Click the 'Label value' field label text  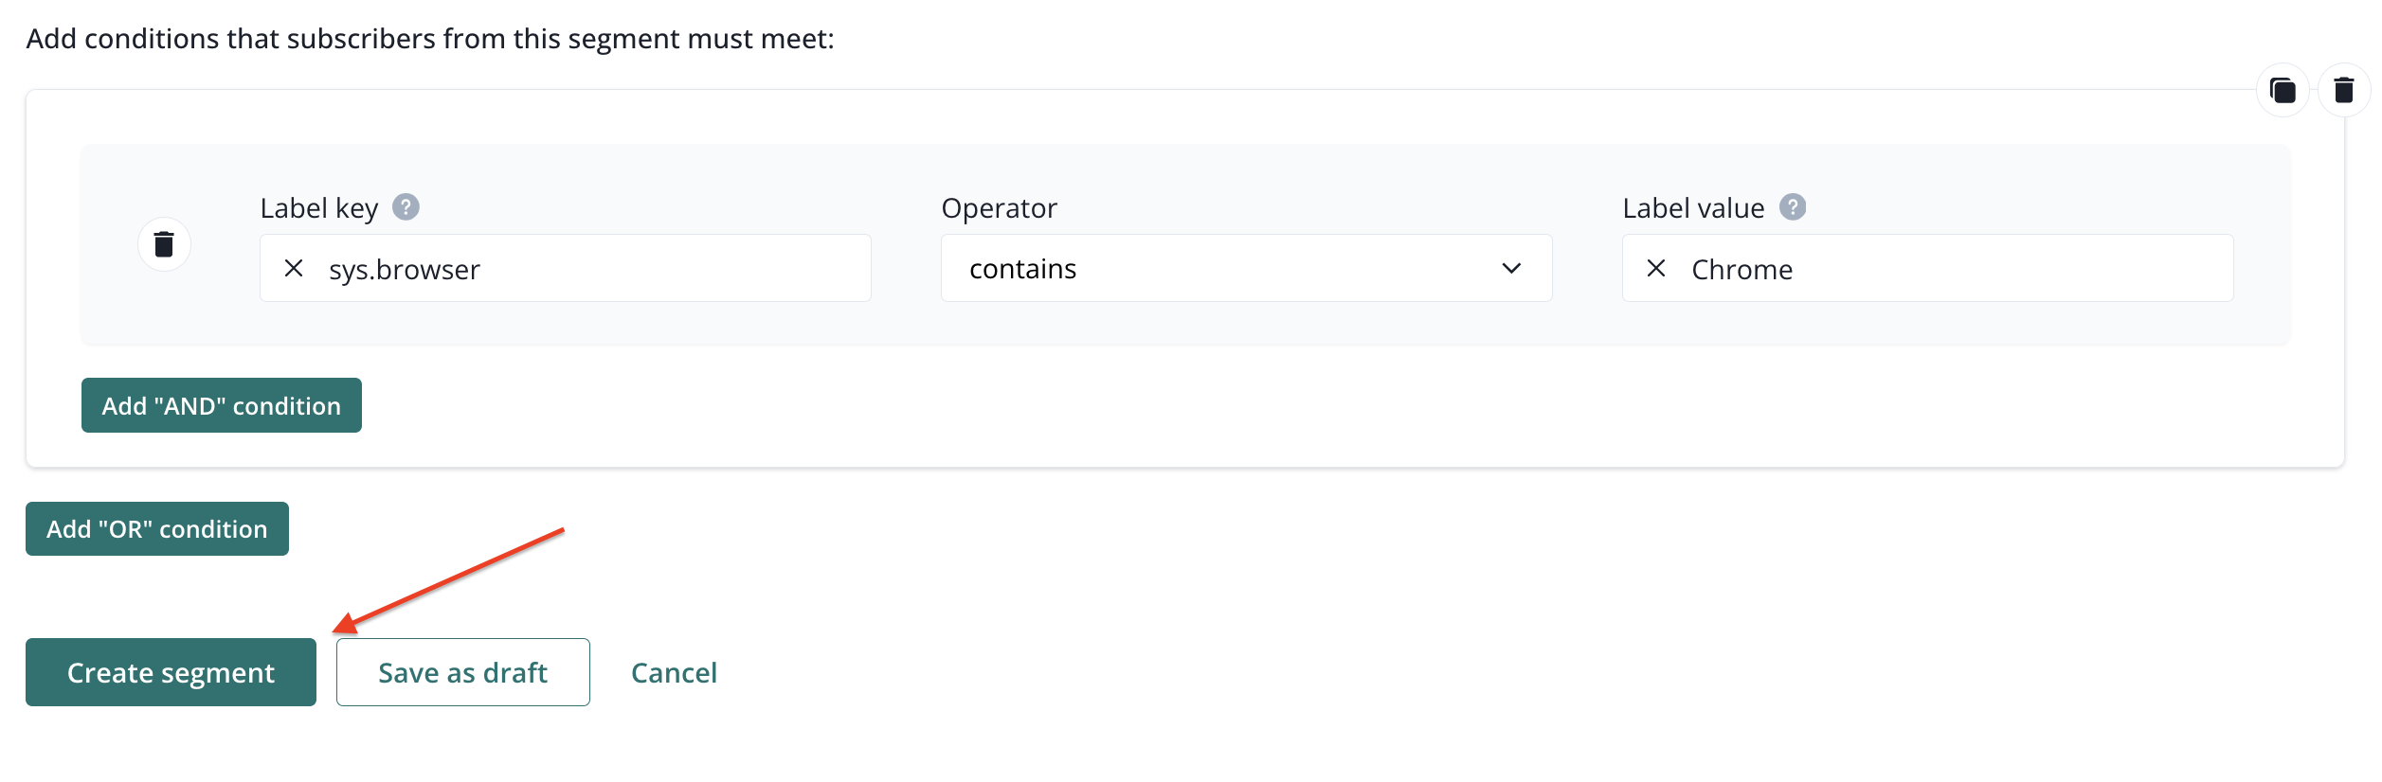[1692, 208]
